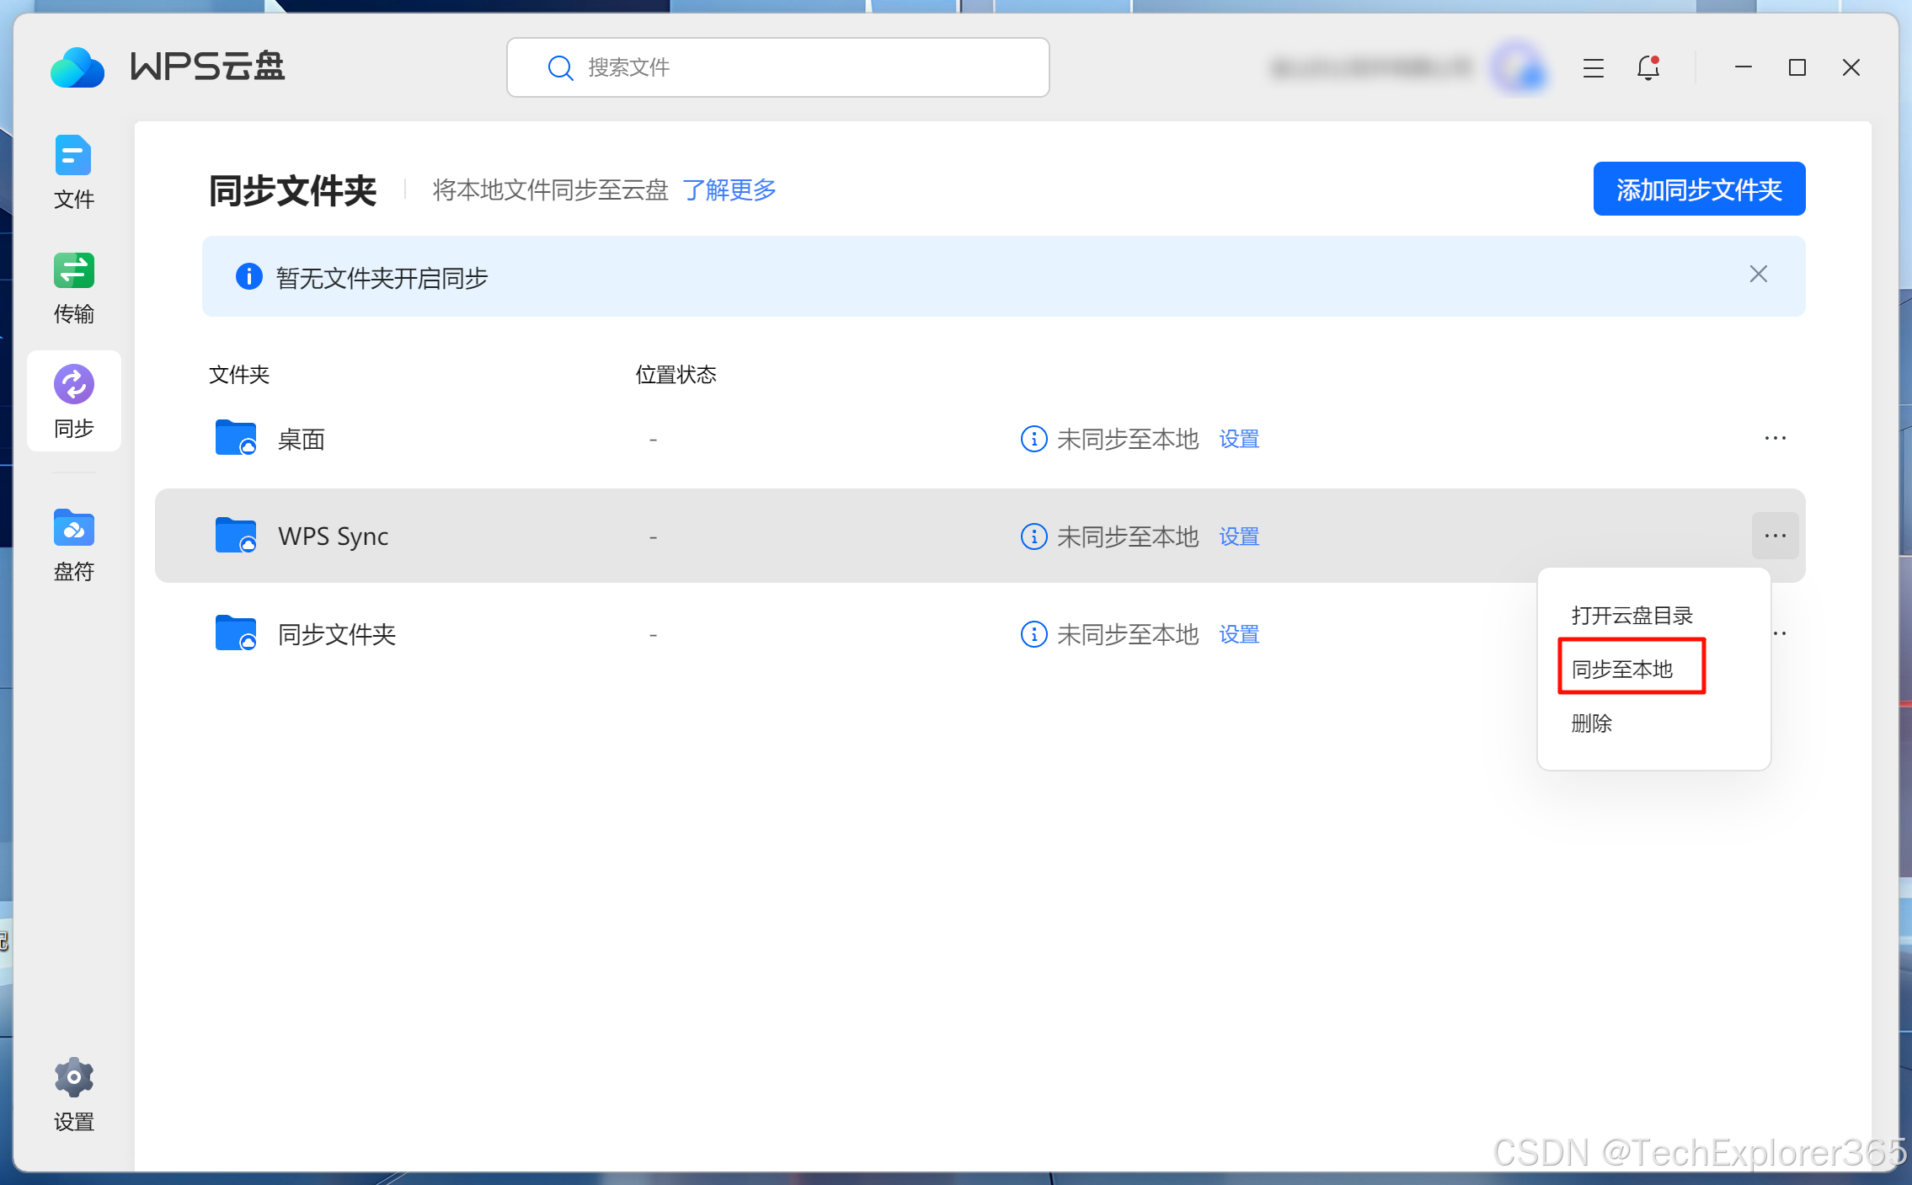Select 同步至本地 menu entry

point(1622,669)
